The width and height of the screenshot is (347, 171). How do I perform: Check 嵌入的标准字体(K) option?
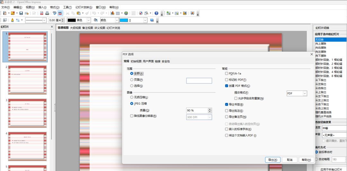point(227,129)
